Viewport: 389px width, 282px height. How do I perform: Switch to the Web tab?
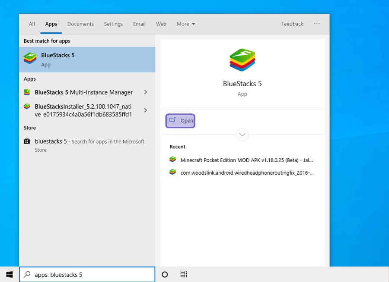coord(161,24)
